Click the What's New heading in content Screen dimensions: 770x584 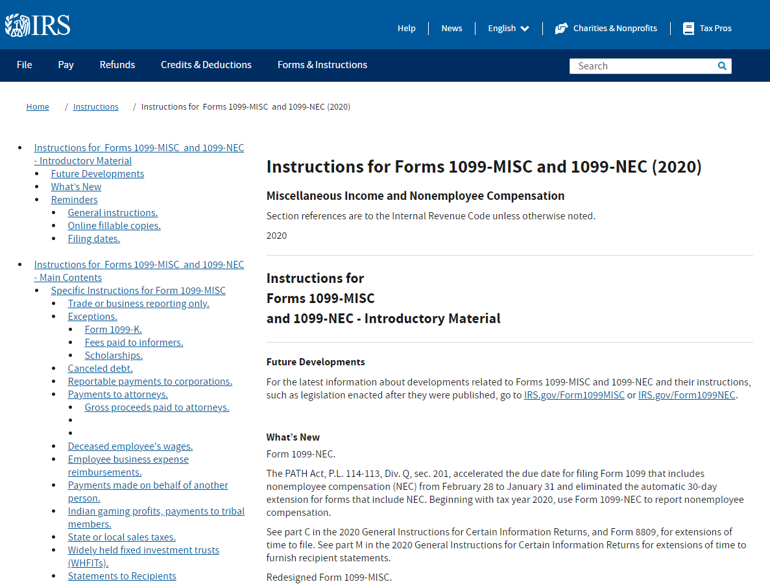tap(293, 437)
